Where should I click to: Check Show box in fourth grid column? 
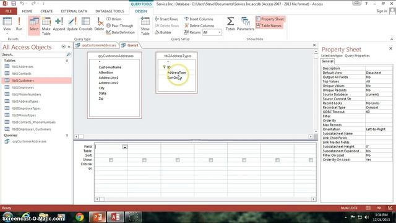coord(211,160)
